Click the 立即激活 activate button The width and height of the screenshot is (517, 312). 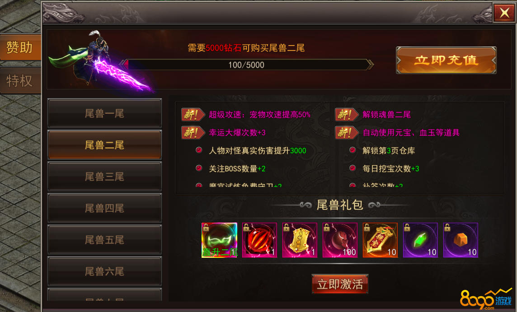click(x=340, y=284)
